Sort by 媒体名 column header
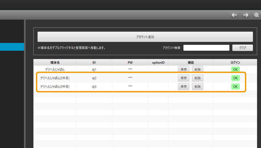The height and width of the screenshot is (148, 261). 55,62
